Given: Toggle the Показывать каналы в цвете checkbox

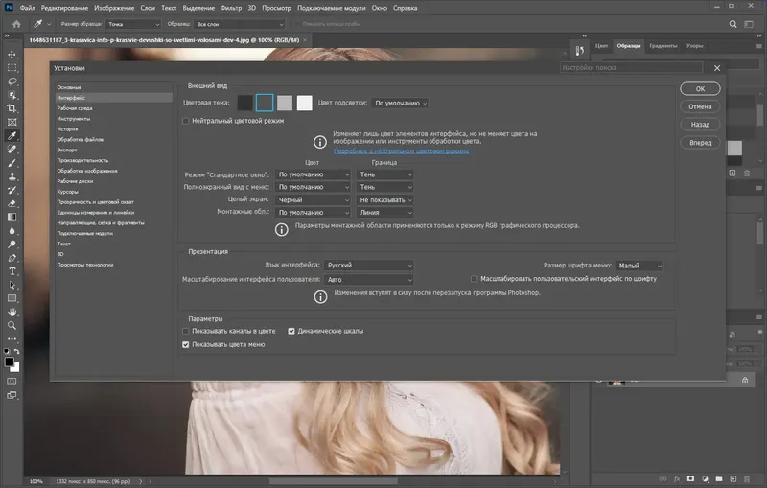Looking at the screenshot, I should (186, 331).
